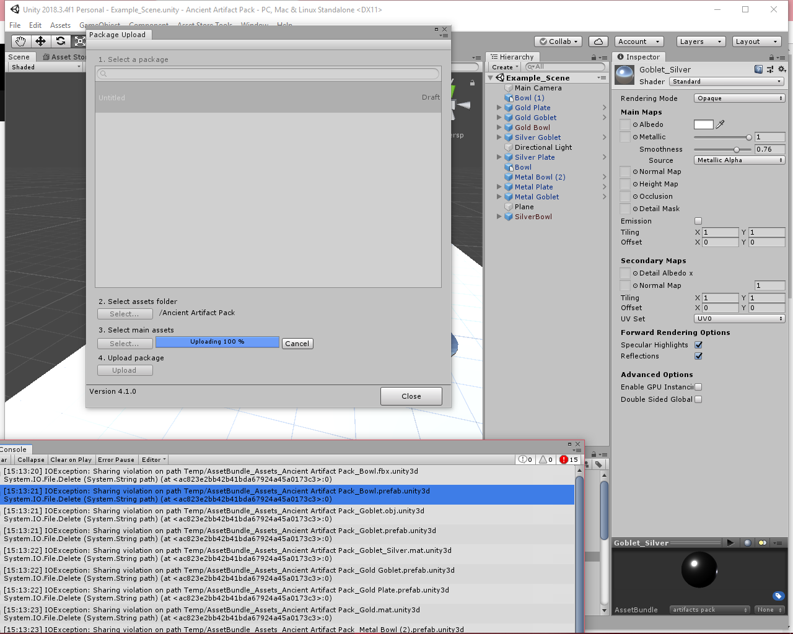Cancel the asset upload in progress
This screenshot has height=634, width=793.
[297, 343]
